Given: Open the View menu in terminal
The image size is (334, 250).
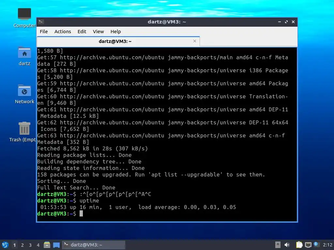Looking at the screenshot, I should 98,32.
